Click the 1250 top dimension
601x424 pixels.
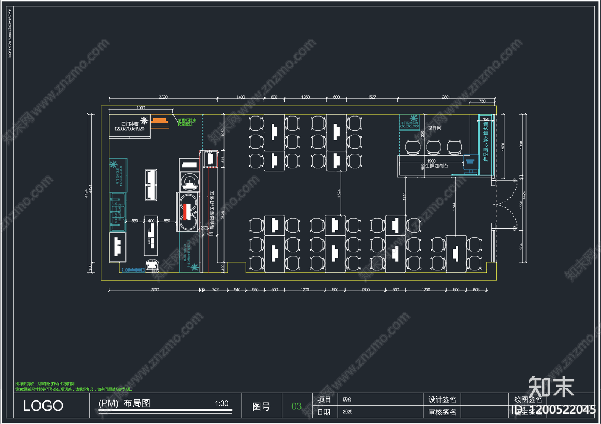(305, 97)
